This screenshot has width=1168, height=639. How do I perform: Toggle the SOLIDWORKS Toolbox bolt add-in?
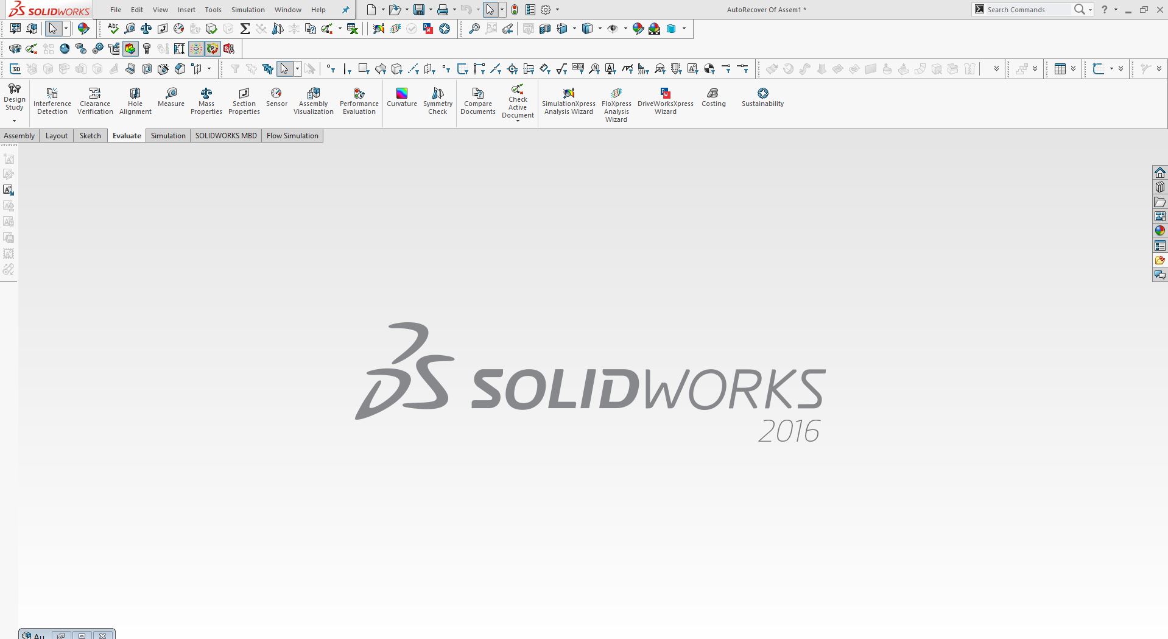pyautogui.click(x=147, y=49)
